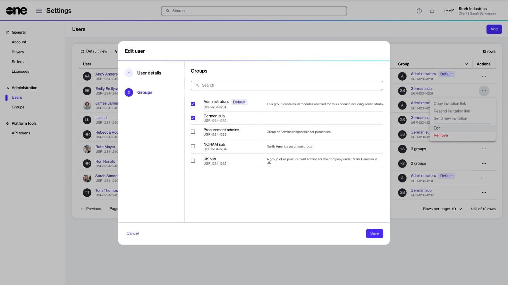Cancel the Edit user dialog

pyautogui.click(x=133, y=233)
